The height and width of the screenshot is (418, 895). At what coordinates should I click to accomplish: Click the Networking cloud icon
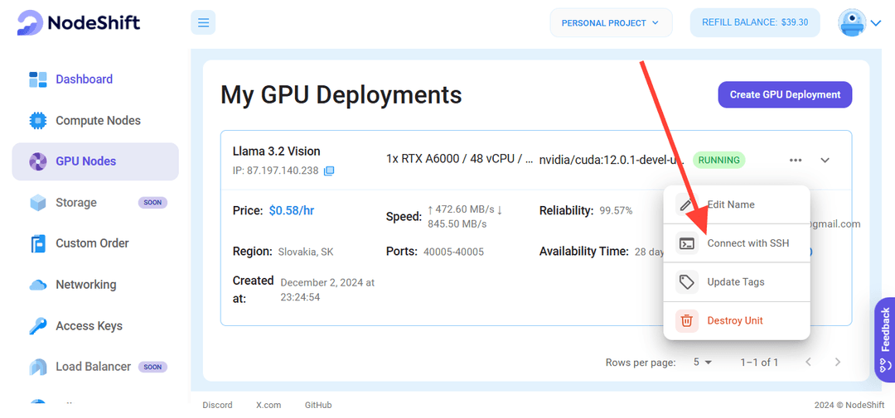click(x=37, y=285)
